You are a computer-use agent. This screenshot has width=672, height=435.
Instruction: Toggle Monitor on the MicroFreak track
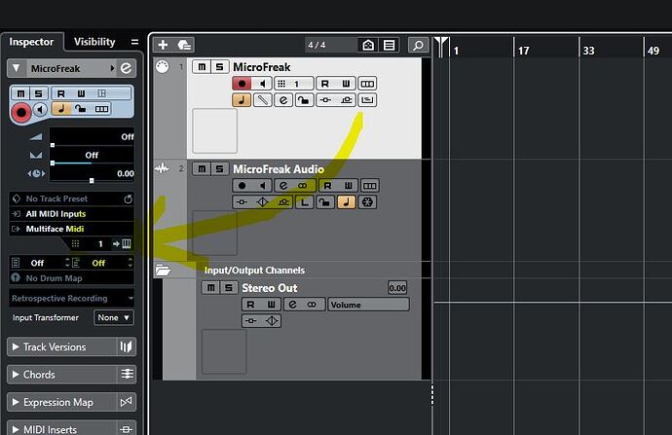pos(262,84)
